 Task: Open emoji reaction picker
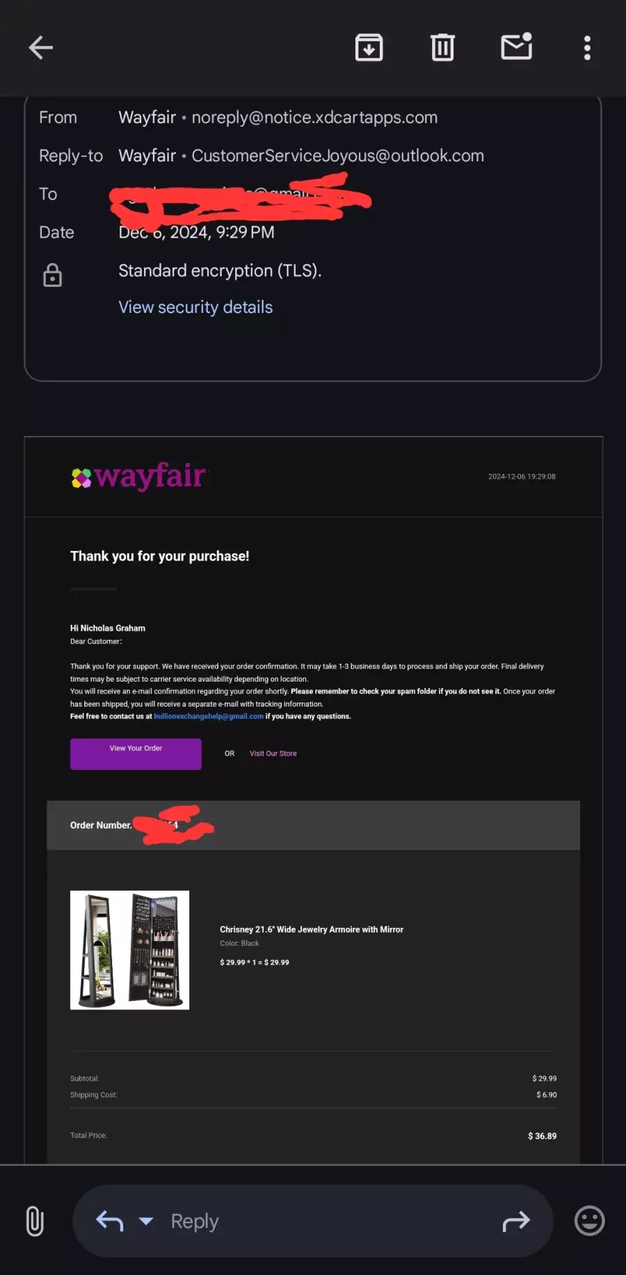589,1221
